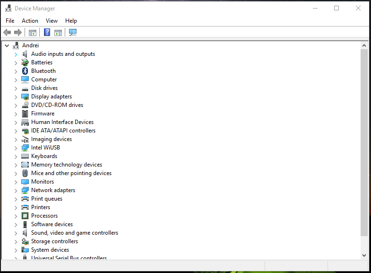The width and height of the screenshot is (371, 273).
Task: Expand the Bluetooth category
Action: click(x=16, y=71)
